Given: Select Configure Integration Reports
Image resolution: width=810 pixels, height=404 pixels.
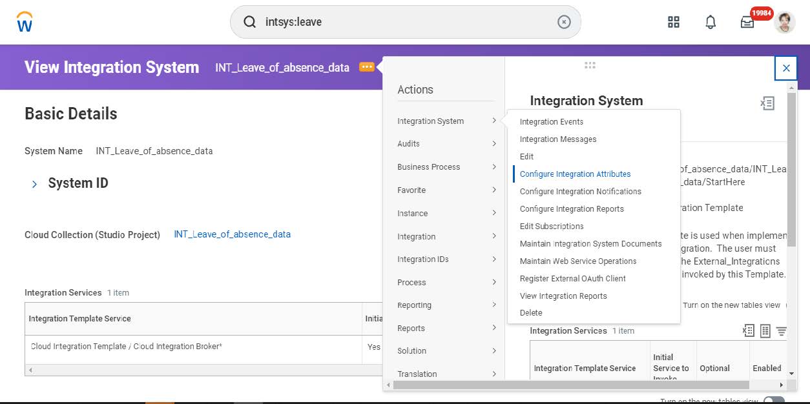Looking at the screenshot, I should point(572,208).
